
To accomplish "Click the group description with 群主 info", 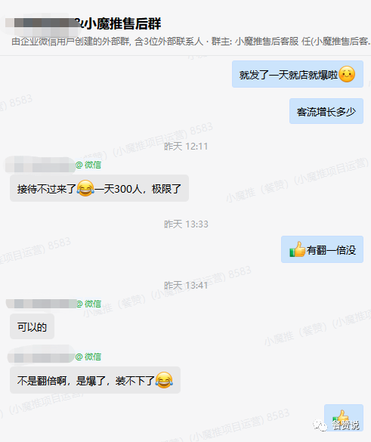I will (x=191, y=42).
